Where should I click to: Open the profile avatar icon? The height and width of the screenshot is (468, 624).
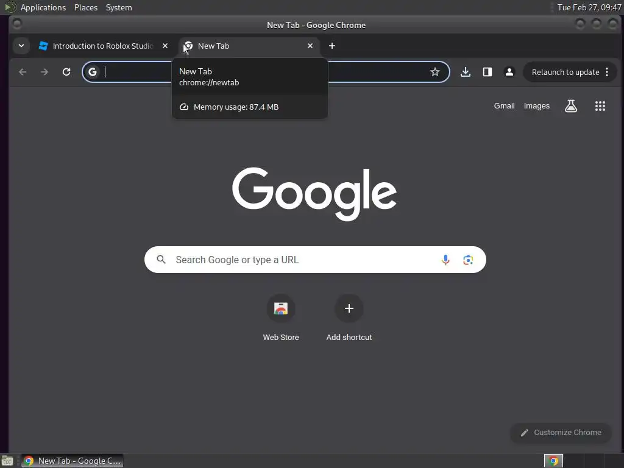509,72
